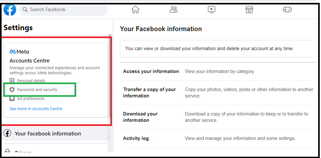Open the Gaming controller icon
The width and height of the screenshot is (321, 158).
tap(287, 9)
